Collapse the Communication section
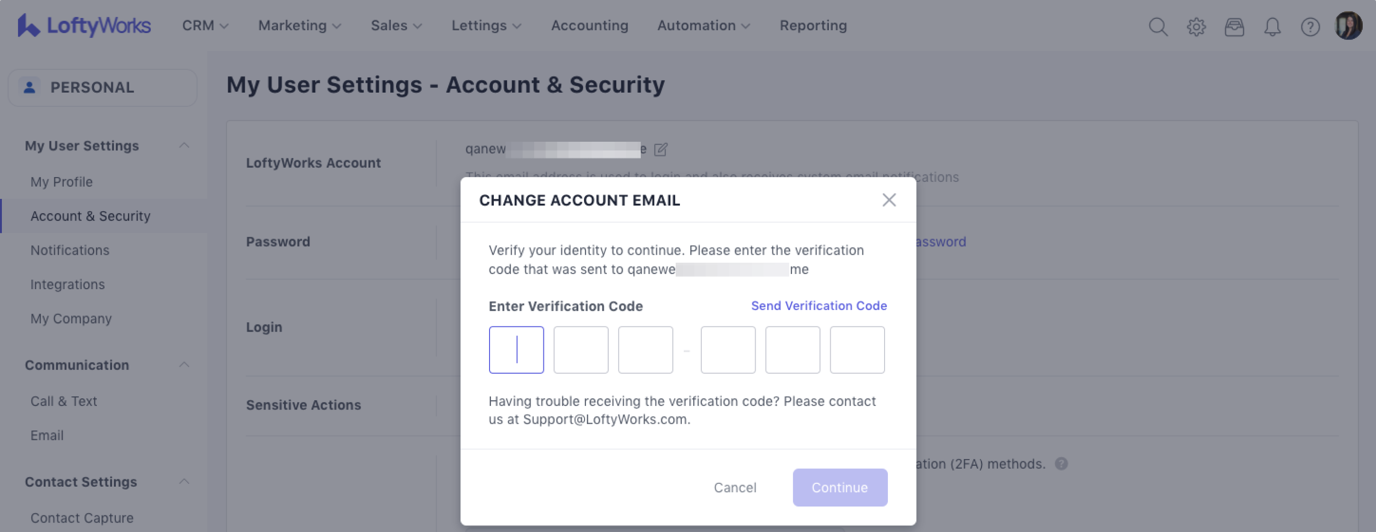Viewport: 1376px width, 532px height. [184, 365]
